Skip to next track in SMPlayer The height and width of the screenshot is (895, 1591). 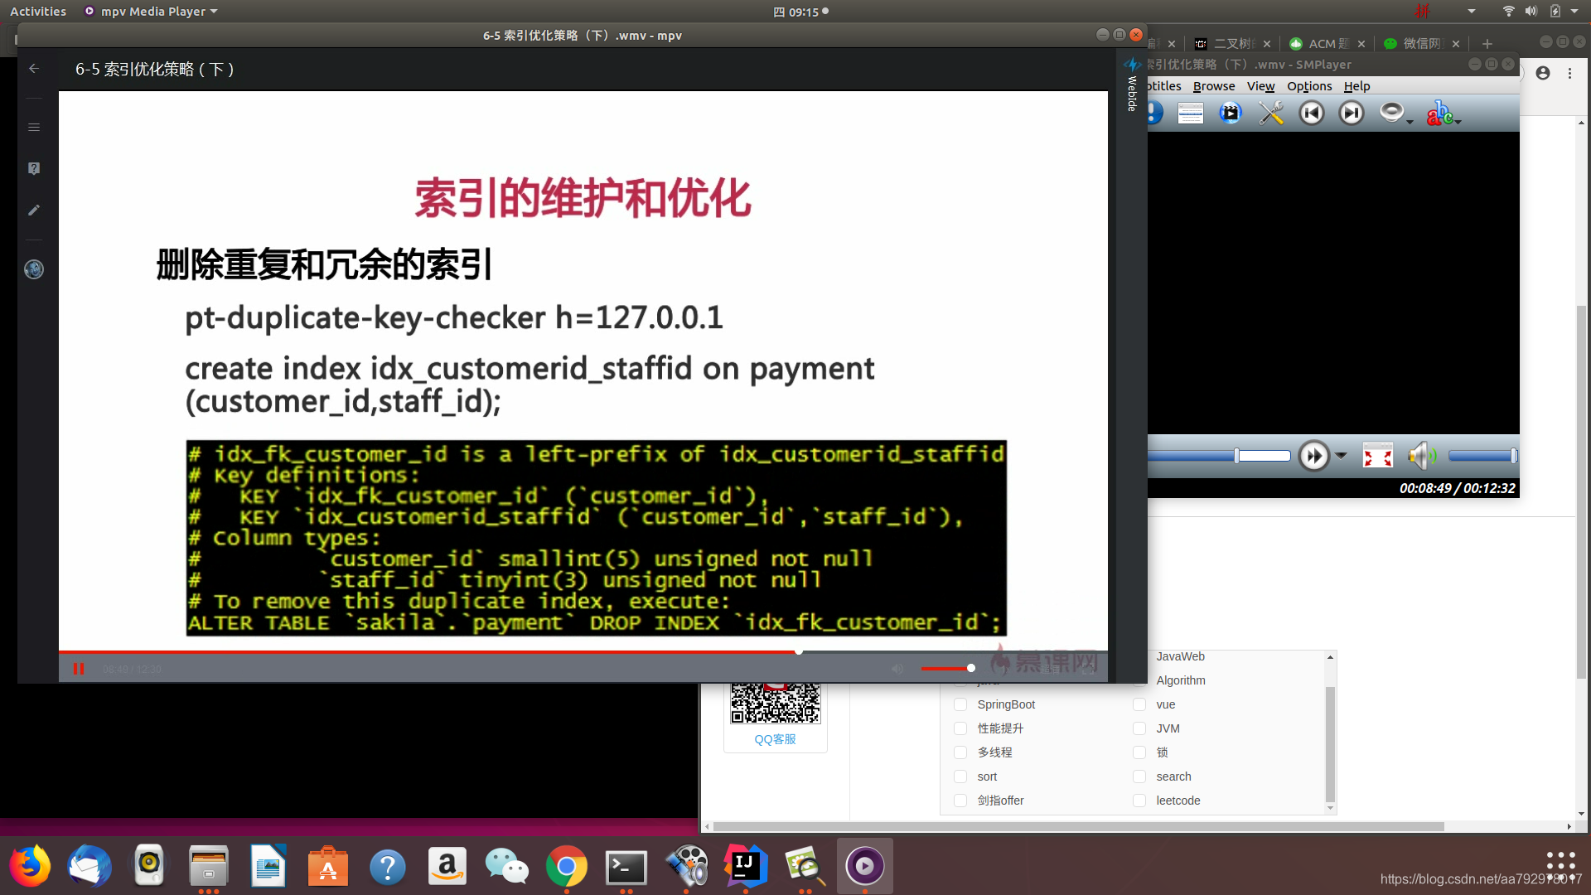pos(1352,113)
